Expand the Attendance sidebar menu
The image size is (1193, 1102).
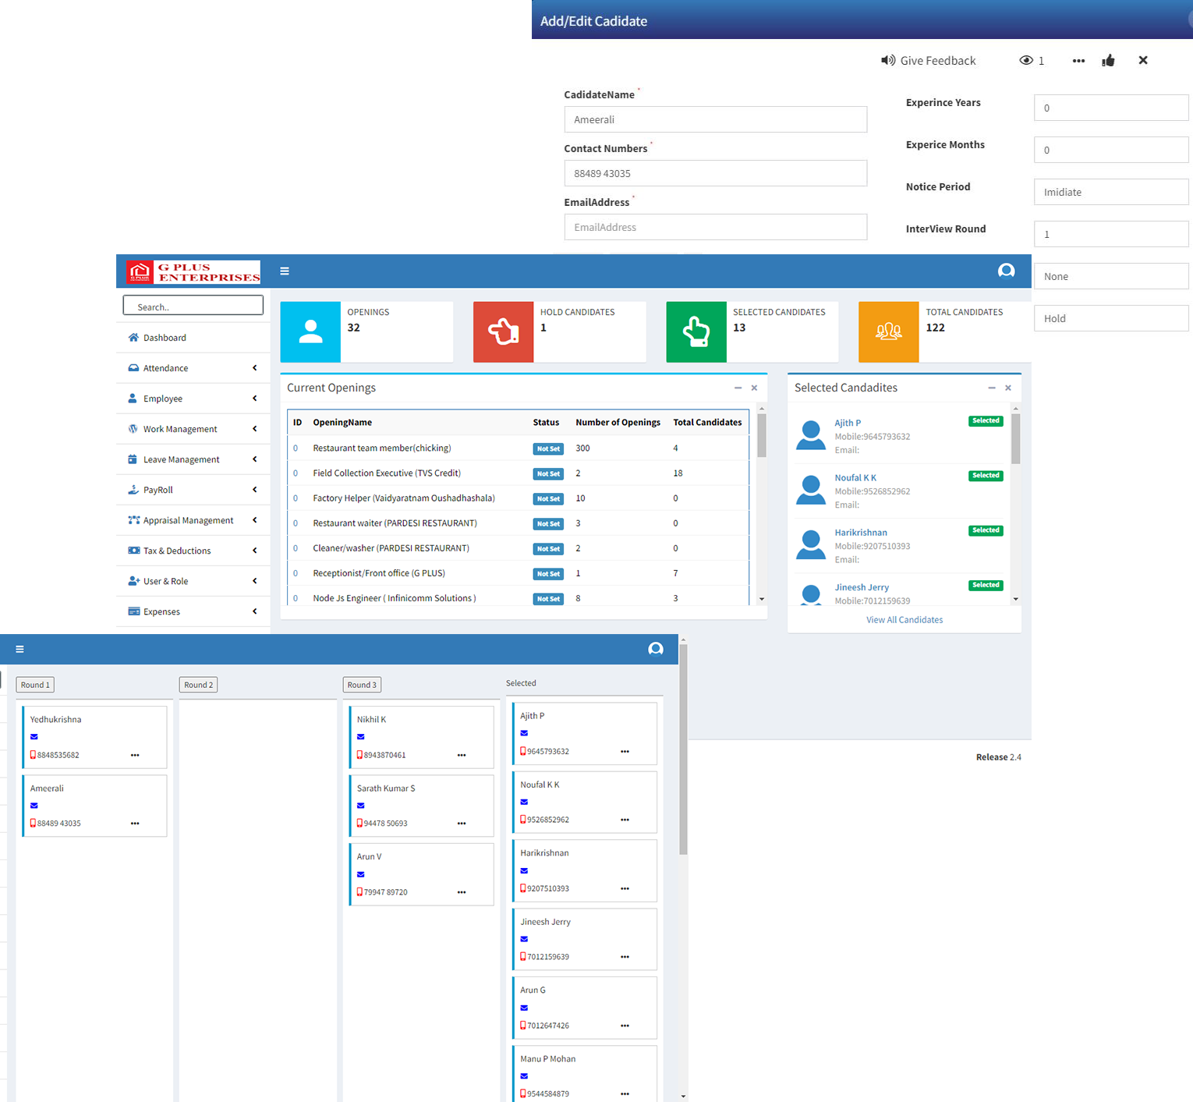193,368
